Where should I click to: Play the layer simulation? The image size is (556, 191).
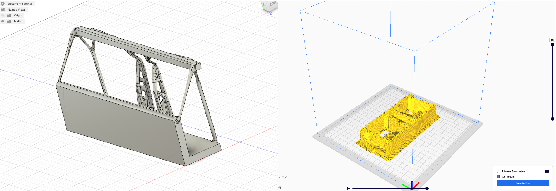tap(348, 188)
